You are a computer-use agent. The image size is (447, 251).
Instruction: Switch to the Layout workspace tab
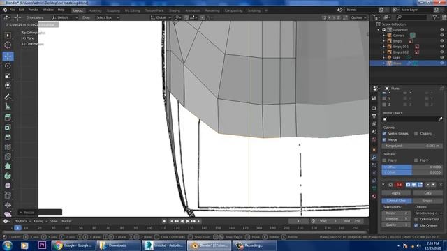(x=78, y=10)
